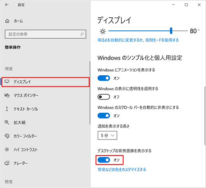Toggle Windows にアニメーションを表示する switch
Viewport: 206px width, 188px height.
(x=104, y=78)
